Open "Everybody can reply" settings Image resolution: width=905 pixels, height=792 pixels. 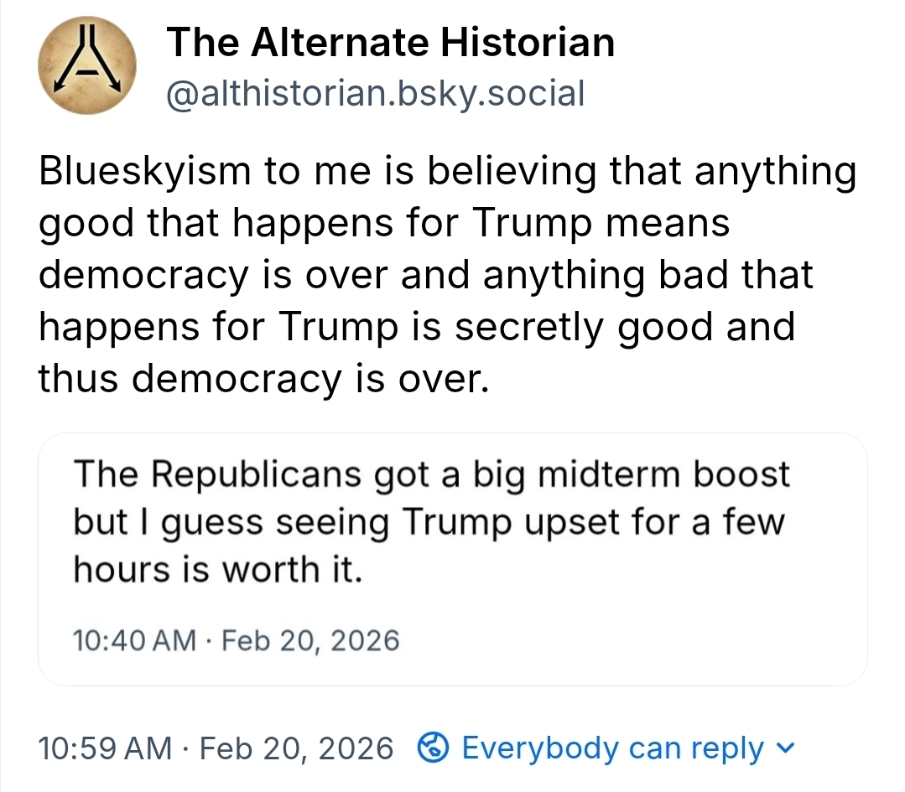612,748
